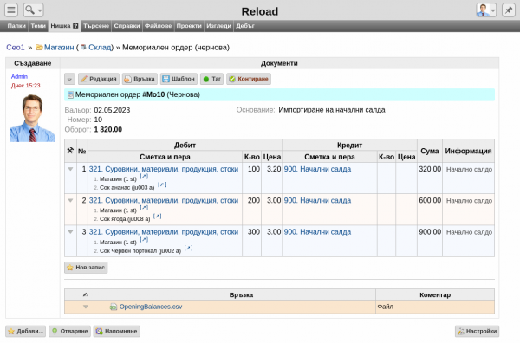Viewport: 520px width, 343px height.
Task: Click the pin icon in top corner
Action: pos(509,10)
